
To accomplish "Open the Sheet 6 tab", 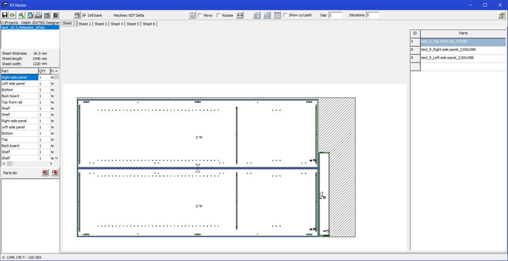I will click(x=149, y=24).
